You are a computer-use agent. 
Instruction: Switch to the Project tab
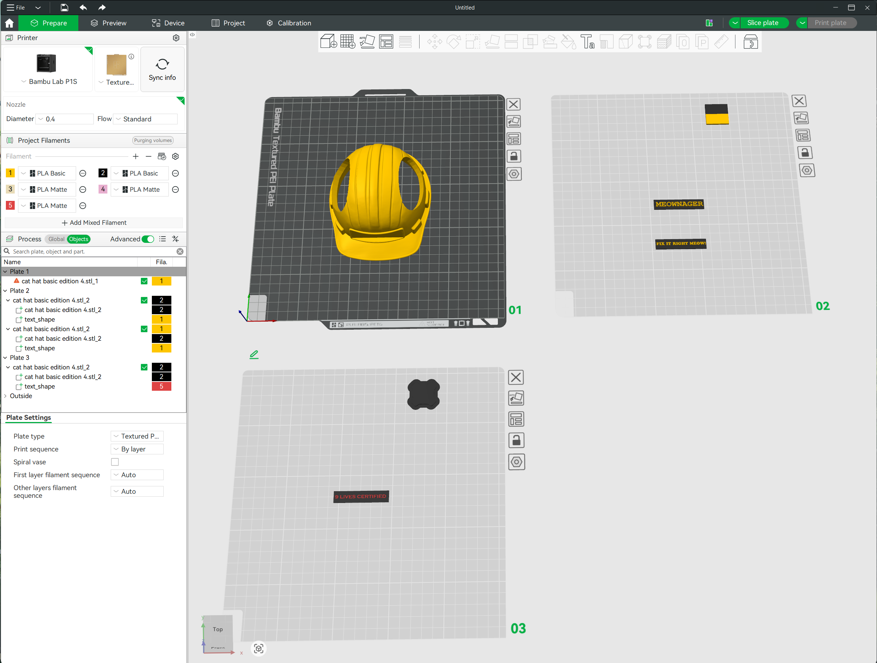pyautogui.click(x=228, y=23)
